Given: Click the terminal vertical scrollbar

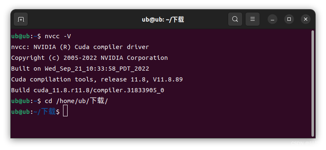Looking at the screenshot, I should 313,84.
